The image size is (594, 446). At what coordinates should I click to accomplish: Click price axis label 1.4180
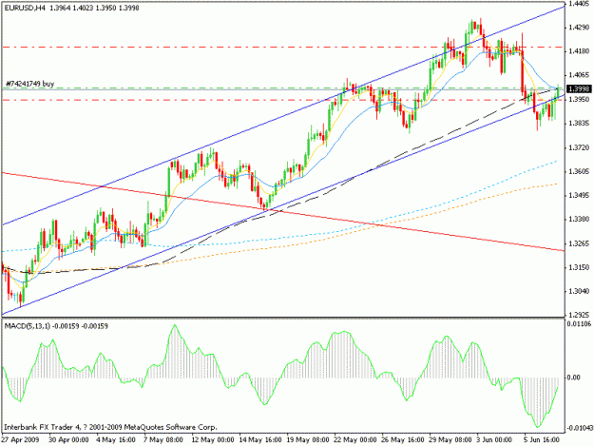click(580, 51)
